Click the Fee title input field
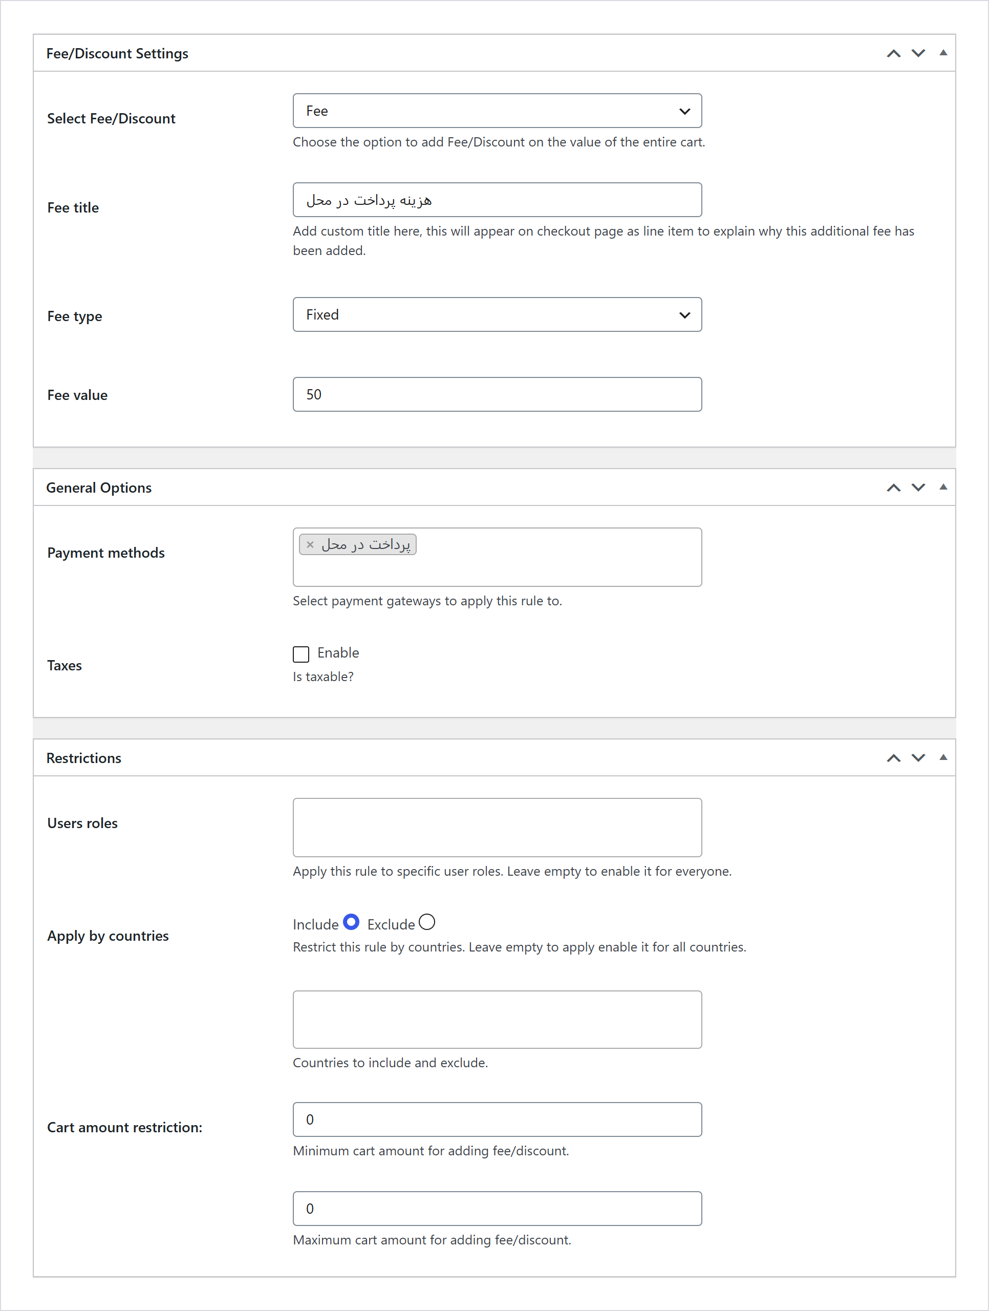The width and height of the screenshot is (989, 1311). coord(497,200)
